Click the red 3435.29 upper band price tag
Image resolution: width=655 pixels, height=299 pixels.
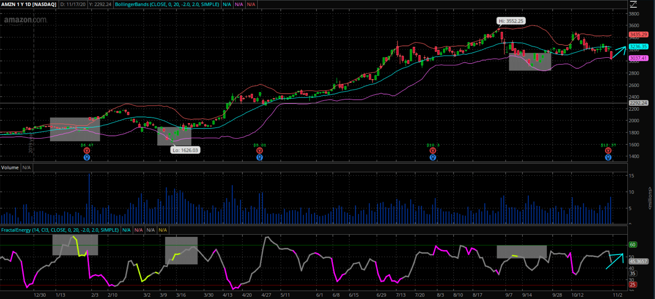(639, 35)
